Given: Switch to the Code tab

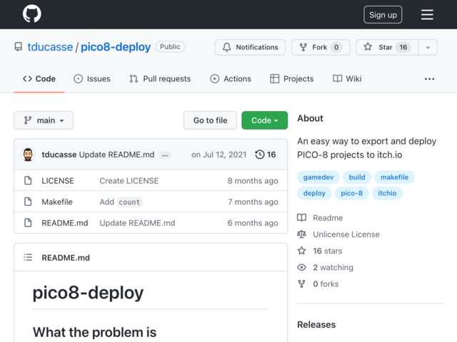Looking at the screenshot, I should (x=39, y=79).
